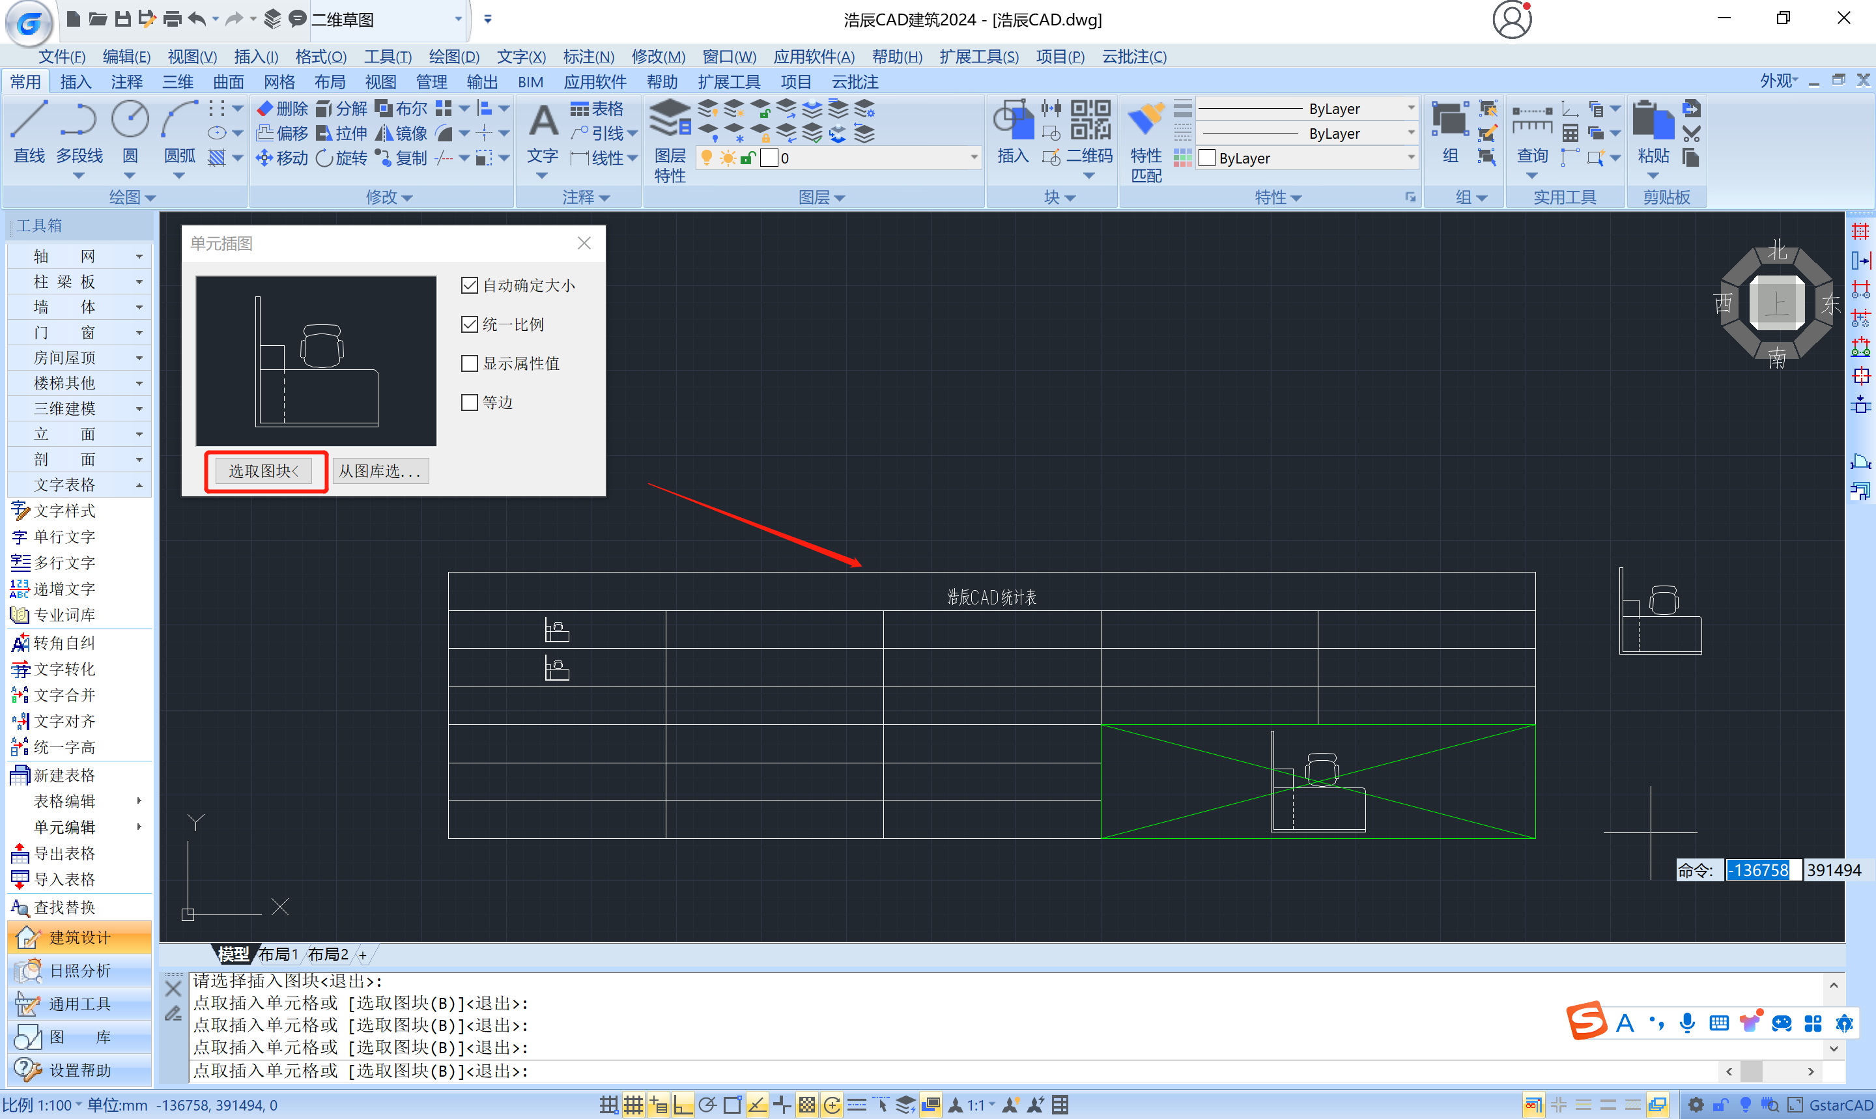Switch to the 注释 ribbon tab

126,81
